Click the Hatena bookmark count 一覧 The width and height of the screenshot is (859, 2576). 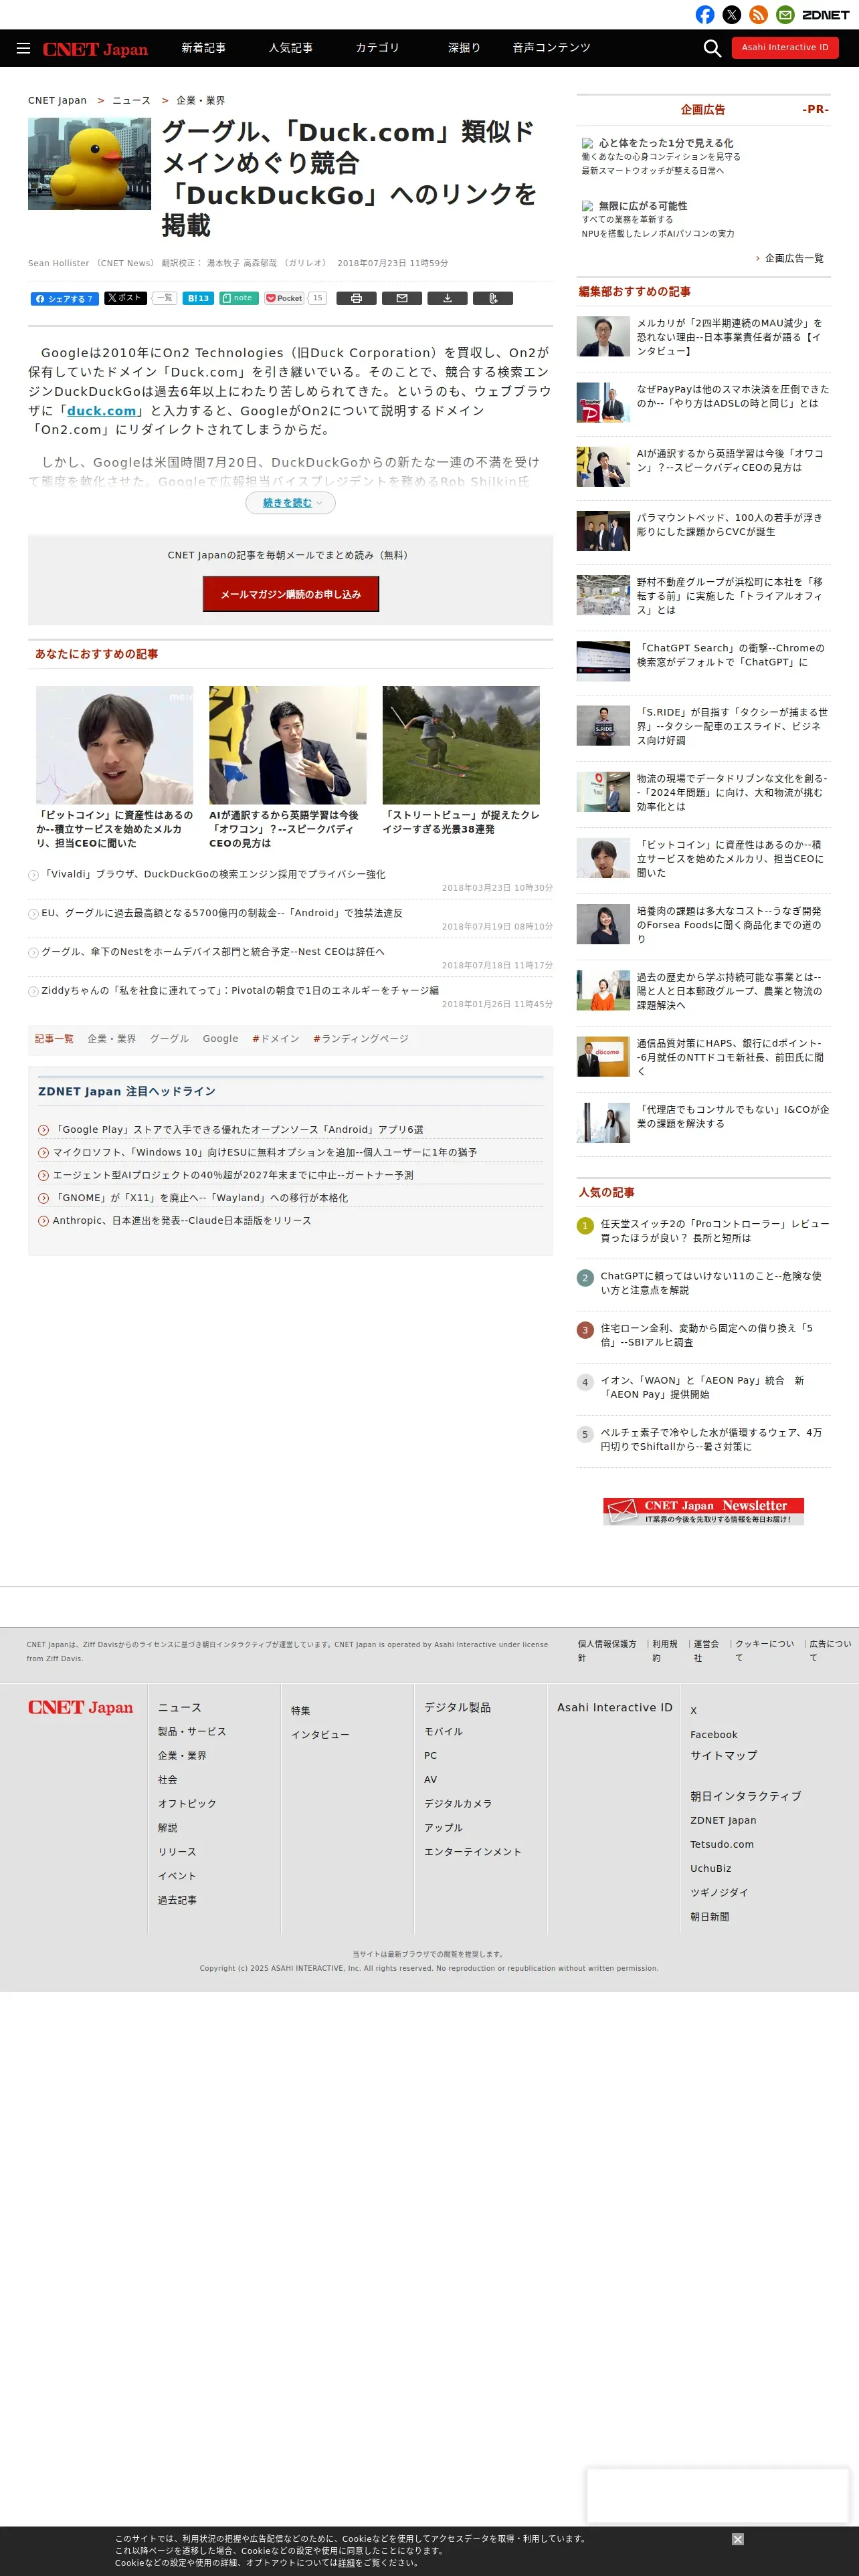click(164, 298)
